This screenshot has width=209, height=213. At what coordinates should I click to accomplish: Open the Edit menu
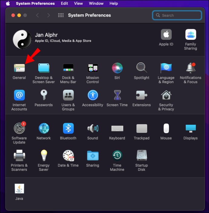pos(64,3)
